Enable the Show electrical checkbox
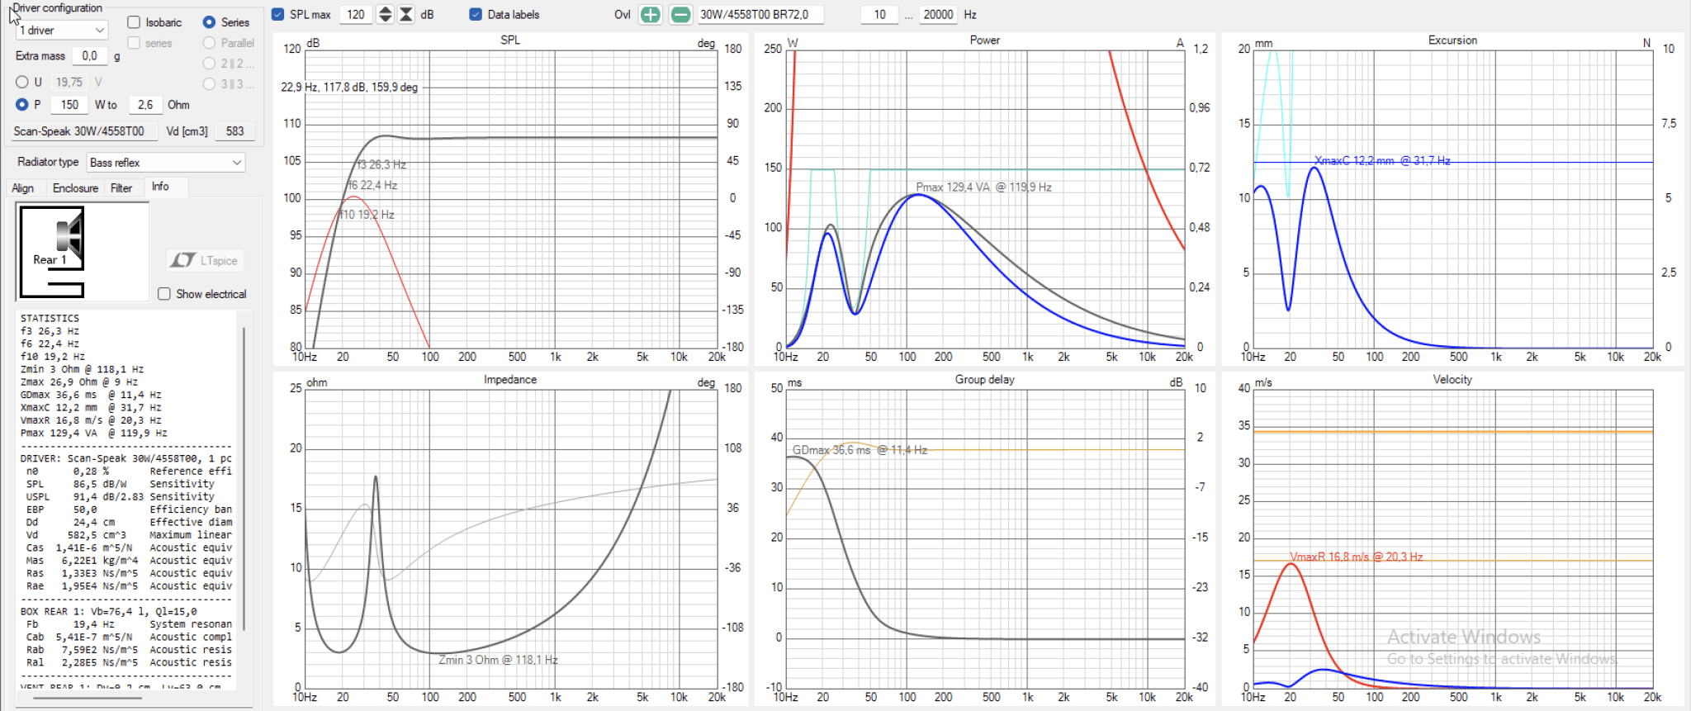 click(x=164, y=294)
